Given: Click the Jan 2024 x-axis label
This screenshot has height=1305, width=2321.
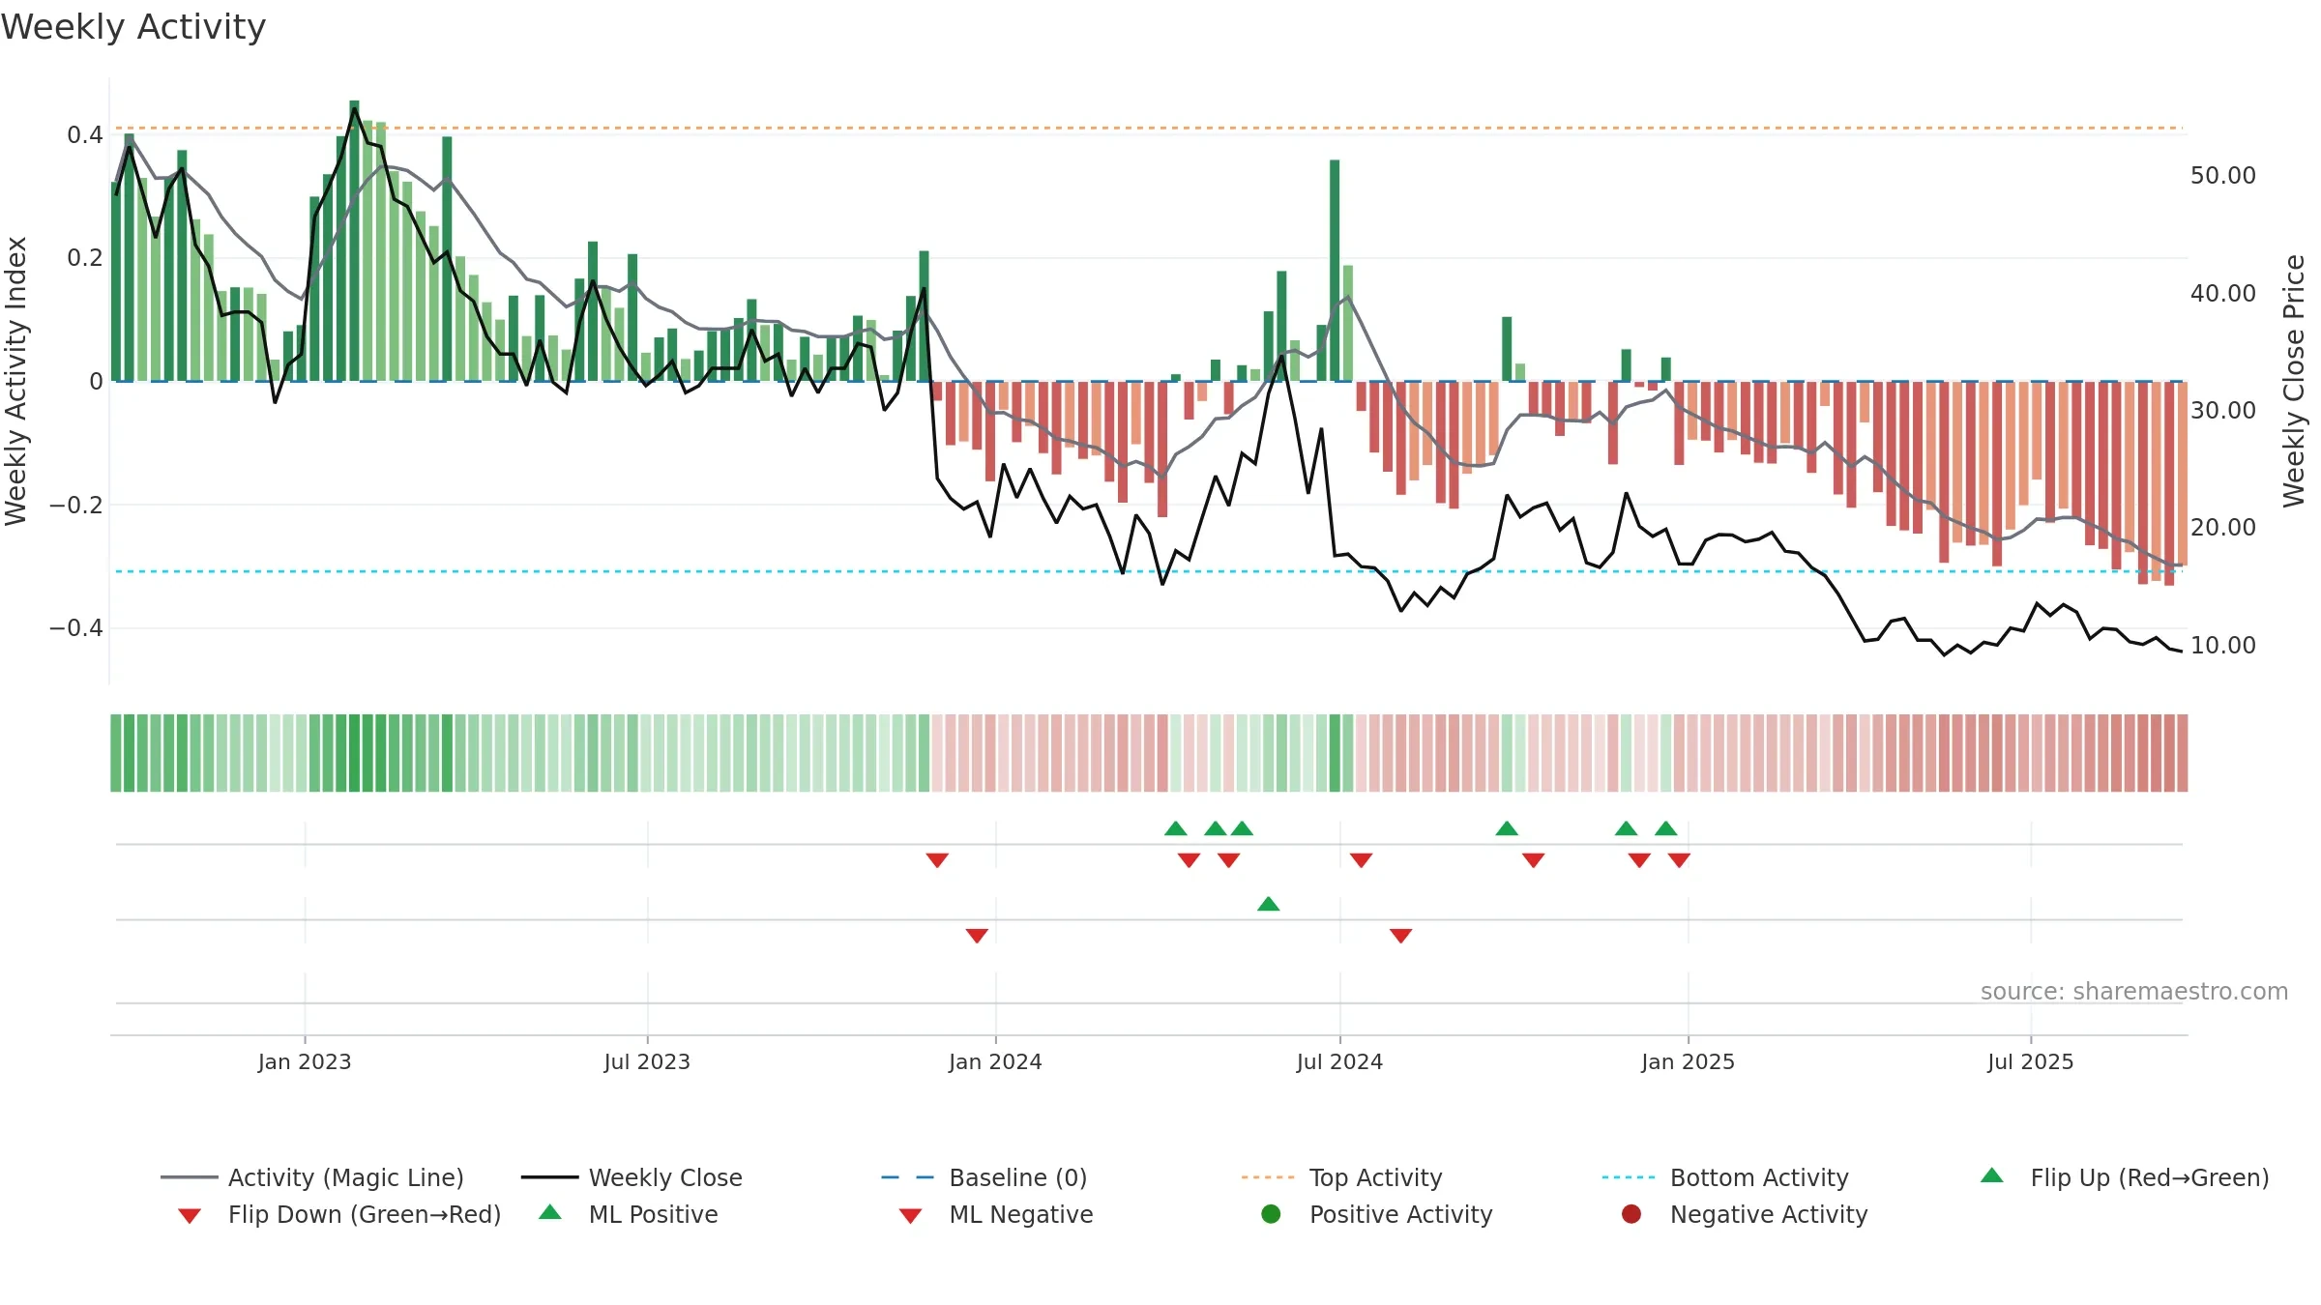Looking at the screenshot, I should click(995, 1061).
